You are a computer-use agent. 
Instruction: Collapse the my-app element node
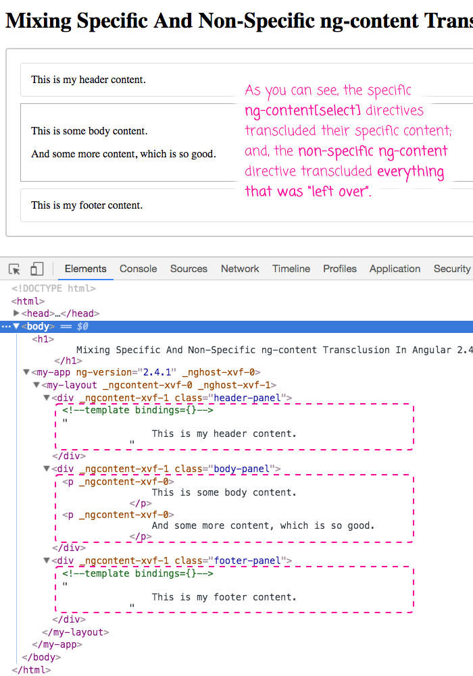26,372
